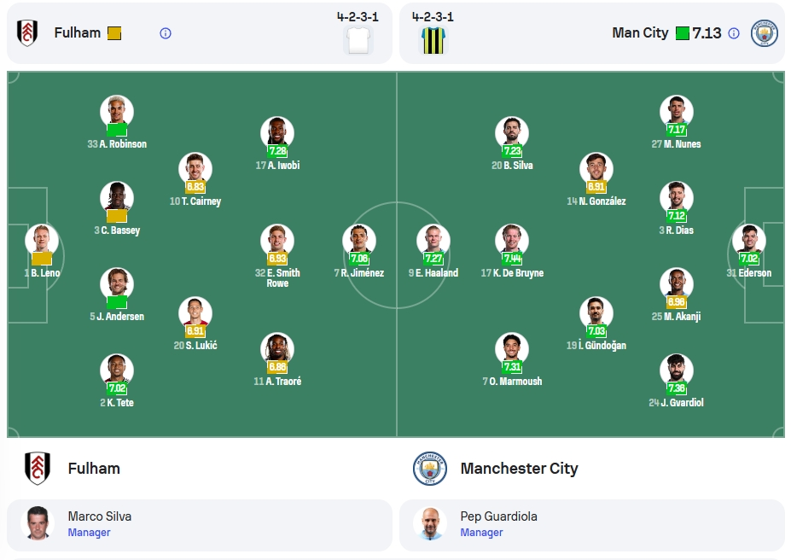This screenshot has height=560, width=791.
Task: Click the green Man City rating square
Action: click(683, 33)
